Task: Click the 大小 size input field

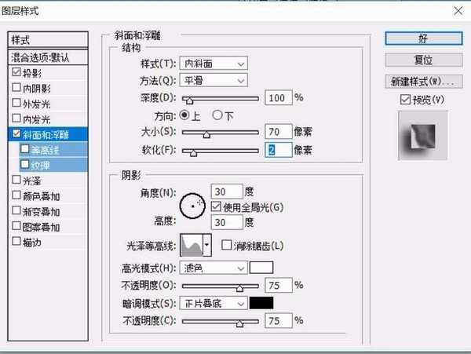Action: click(278, 132)
